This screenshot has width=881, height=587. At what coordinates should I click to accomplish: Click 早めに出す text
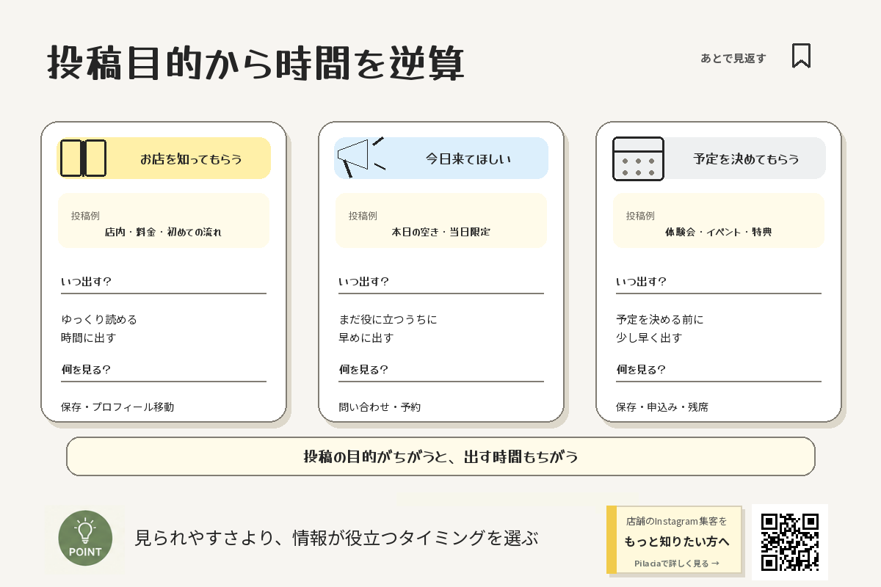(x=366, y=338)
